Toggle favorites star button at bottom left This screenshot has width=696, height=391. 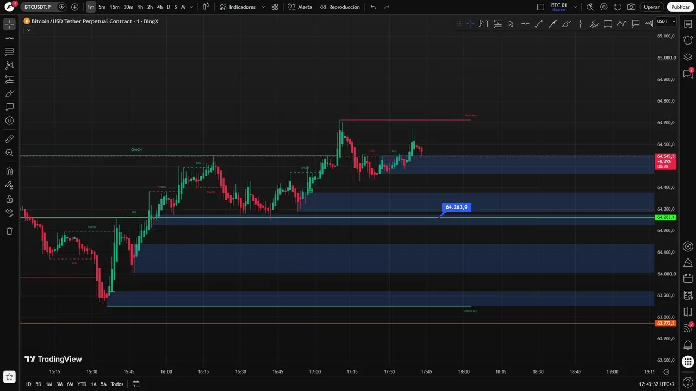(x=9, y=376)
